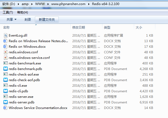Image resolution: width=168 pixels, height=118 pixels.
Task: Open the 共享 dropdown in toolbar
Action: [x=11, y=19]
